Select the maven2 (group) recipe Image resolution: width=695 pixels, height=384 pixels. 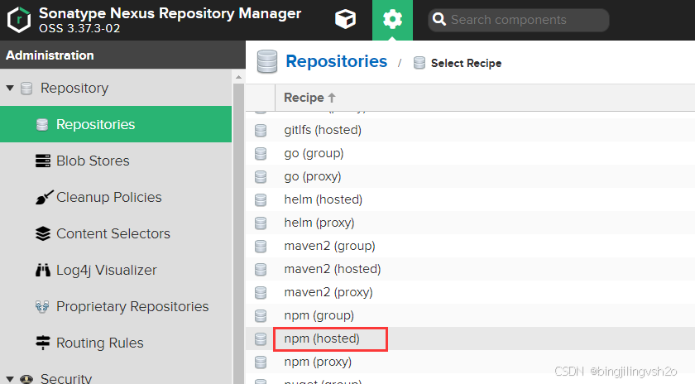coord(329,246)
